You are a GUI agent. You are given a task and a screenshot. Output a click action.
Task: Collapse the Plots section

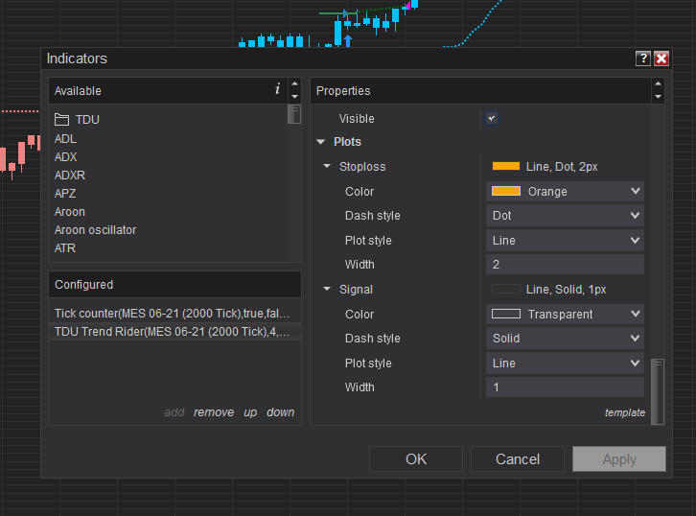click(x=321, y=142)
